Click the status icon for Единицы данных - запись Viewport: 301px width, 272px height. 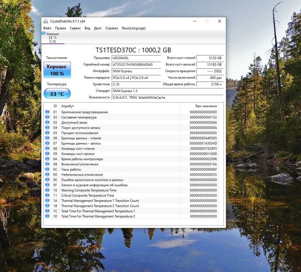(47, 143)
